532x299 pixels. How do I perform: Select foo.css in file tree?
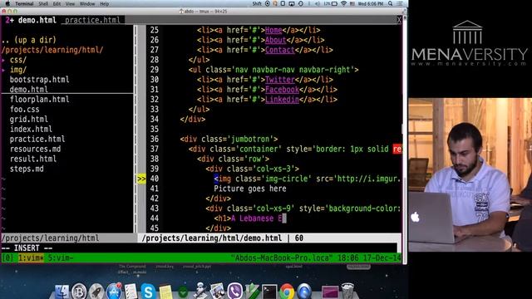pos(24,109)
